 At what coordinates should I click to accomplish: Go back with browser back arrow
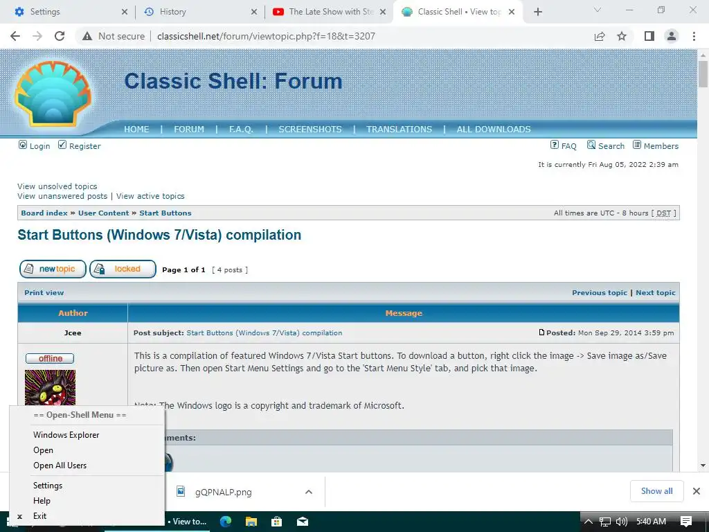(15, 36)
